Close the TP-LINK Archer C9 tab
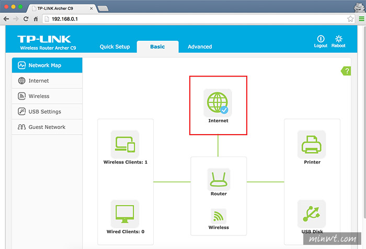Screen dimensions: 366x249 [x=92, y=8]
